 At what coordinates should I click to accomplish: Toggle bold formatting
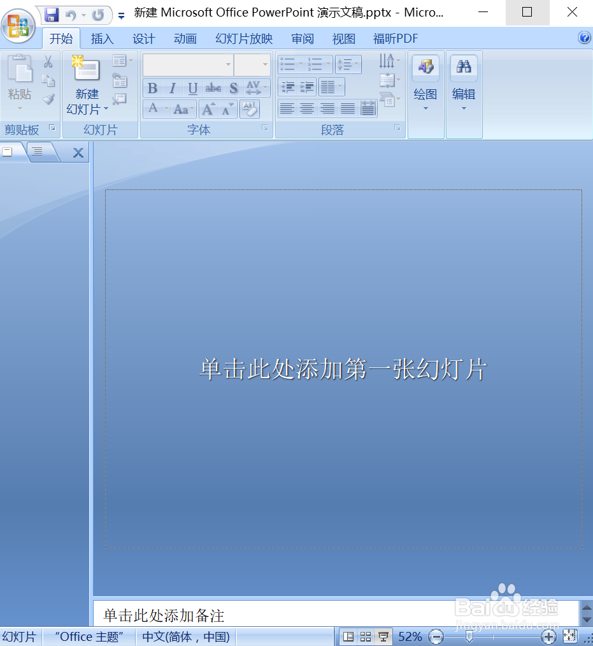click(x=152, y=87)
